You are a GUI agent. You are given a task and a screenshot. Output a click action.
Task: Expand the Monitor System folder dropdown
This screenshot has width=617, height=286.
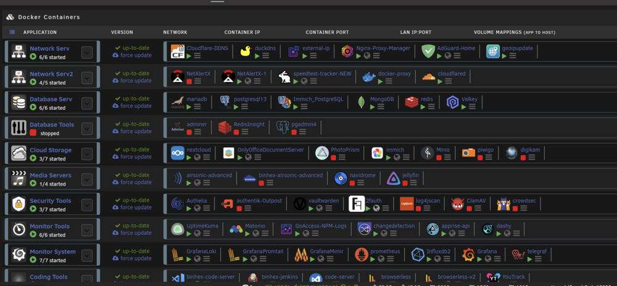[x=87, y=255]
